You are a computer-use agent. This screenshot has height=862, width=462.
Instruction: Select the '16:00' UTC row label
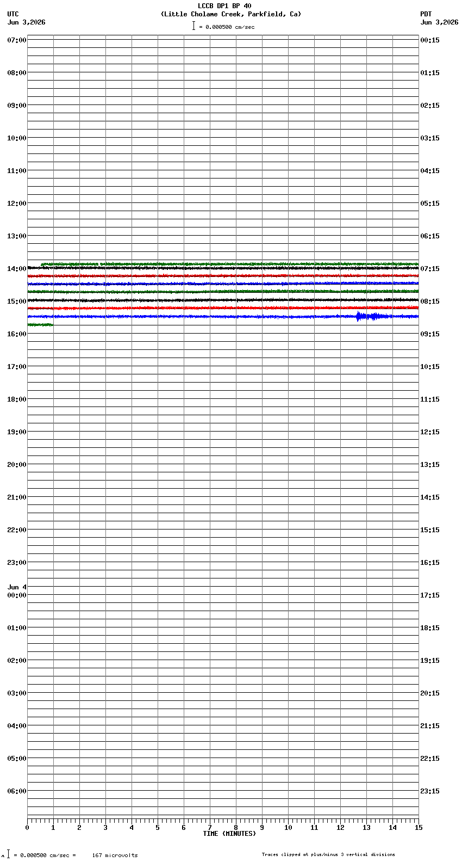(17, 334)
